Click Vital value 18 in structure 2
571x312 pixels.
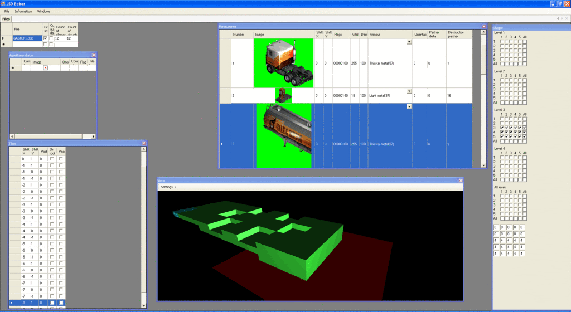(x=353, y=96)
